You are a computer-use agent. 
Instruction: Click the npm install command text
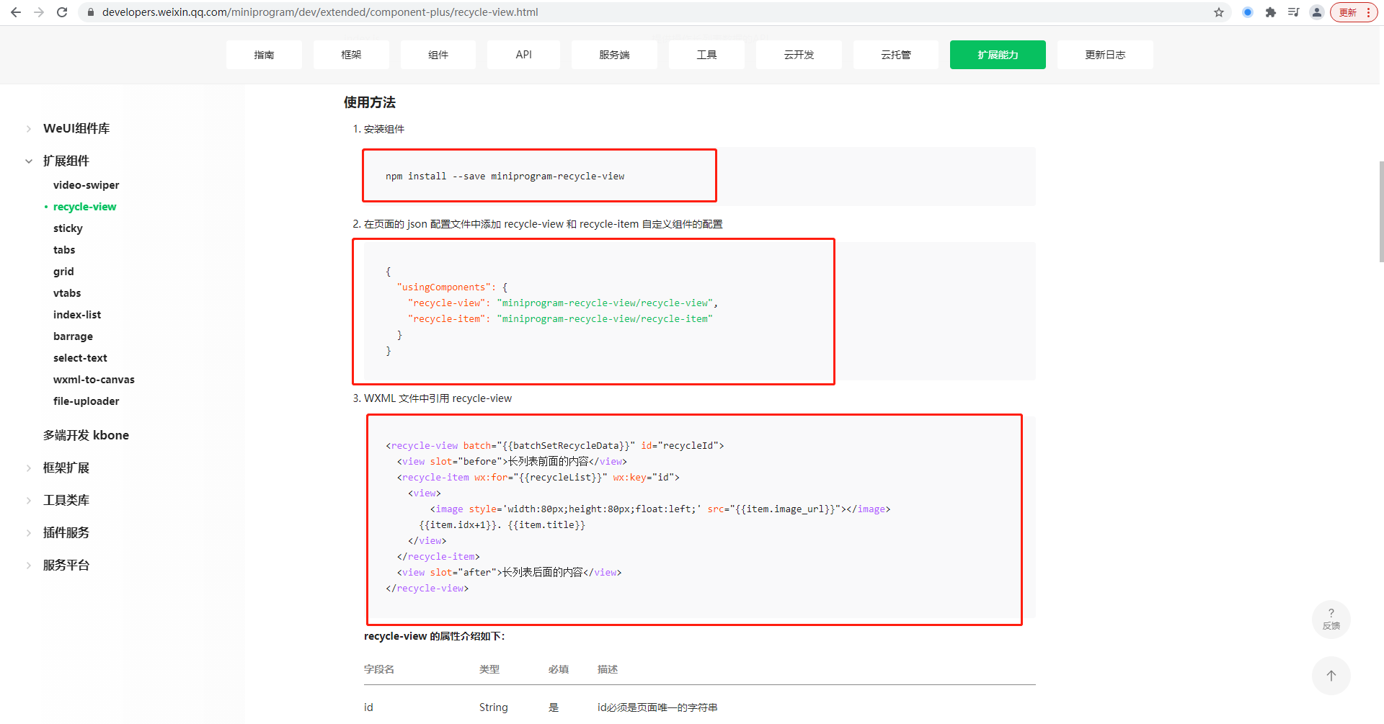pyautogui.click(x=505, y=176)
